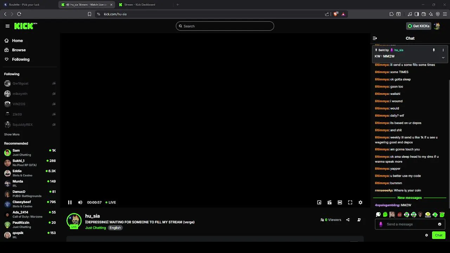Mute the stream volume
450x253 pixels.
point(80,202)
